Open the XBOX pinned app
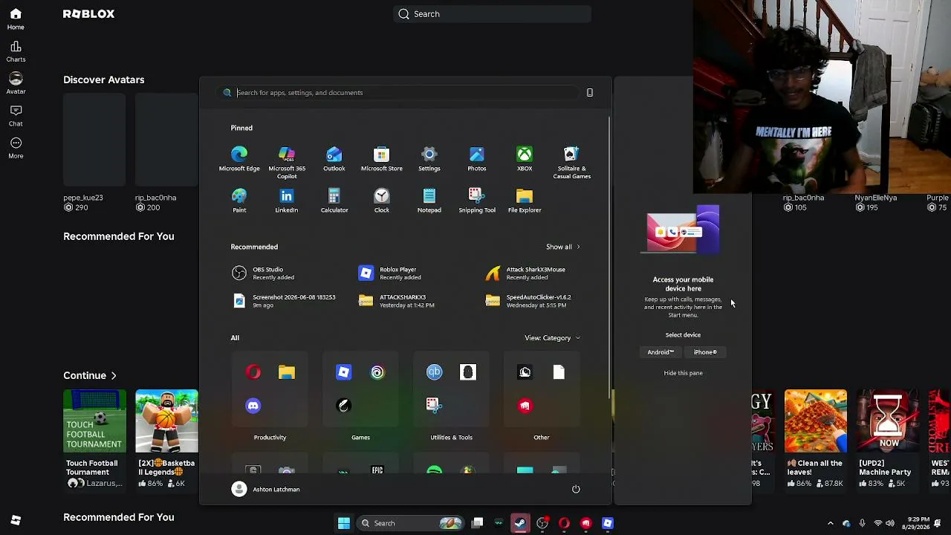The image size is (951, 535). click(525, 159)
